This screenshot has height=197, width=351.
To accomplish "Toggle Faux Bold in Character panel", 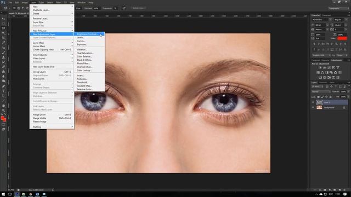I will [314, 44].
